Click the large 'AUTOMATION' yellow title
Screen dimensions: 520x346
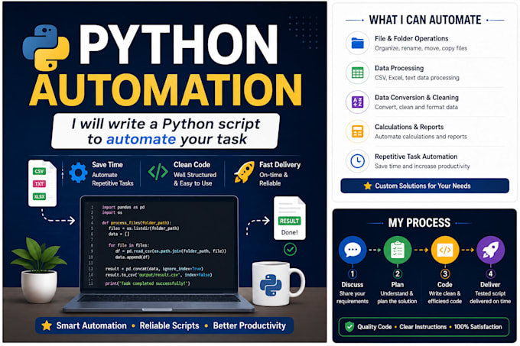coord(165,90)
